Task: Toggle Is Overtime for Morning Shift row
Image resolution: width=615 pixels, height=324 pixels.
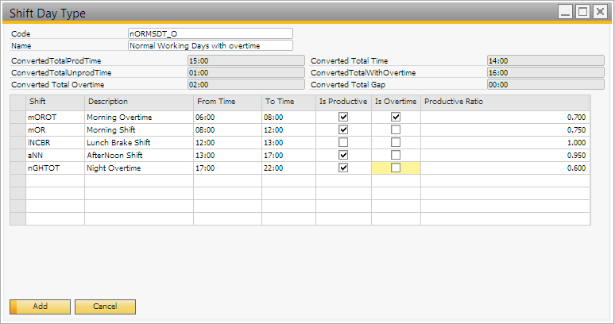Action: (x=396, y=129)
